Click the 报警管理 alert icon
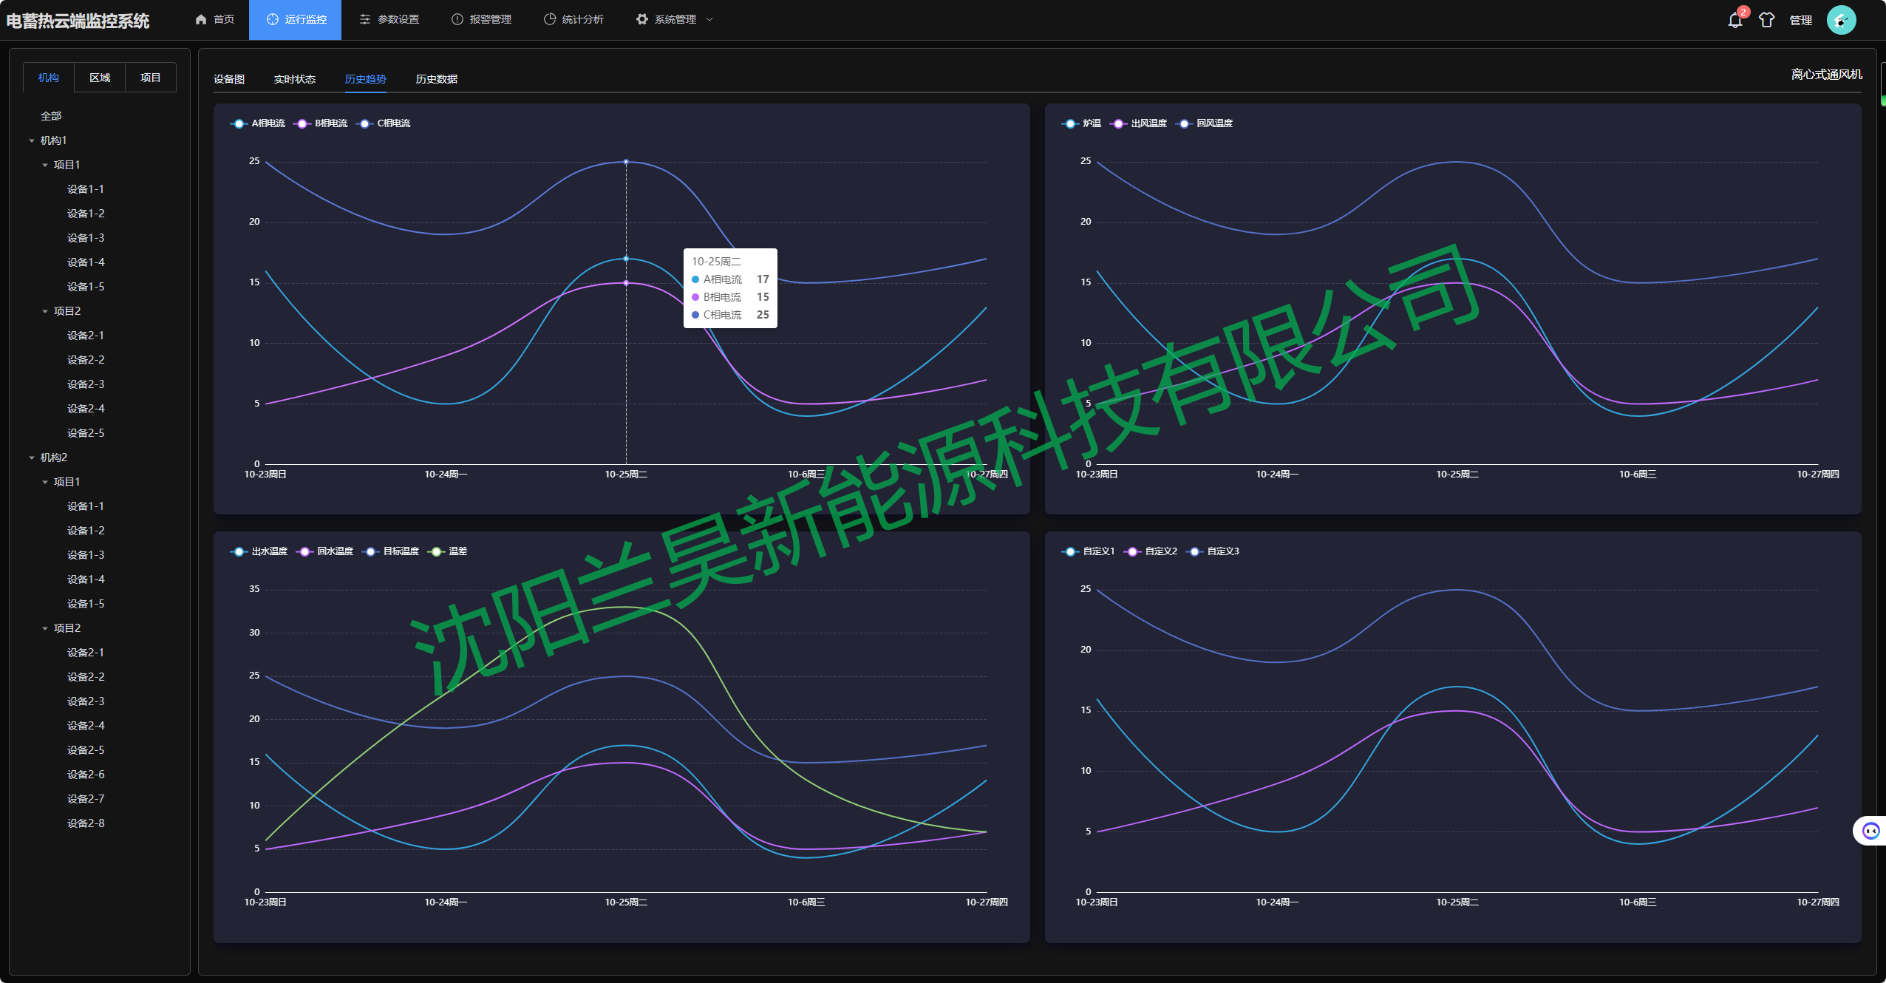 point(457,19)
